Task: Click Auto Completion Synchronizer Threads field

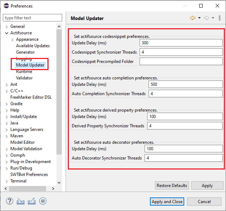Action: (186, 94)
